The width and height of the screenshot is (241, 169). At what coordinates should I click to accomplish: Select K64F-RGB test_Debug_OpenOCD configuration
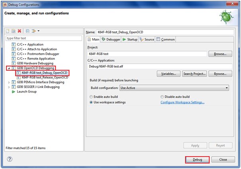(x=45, y=73)
